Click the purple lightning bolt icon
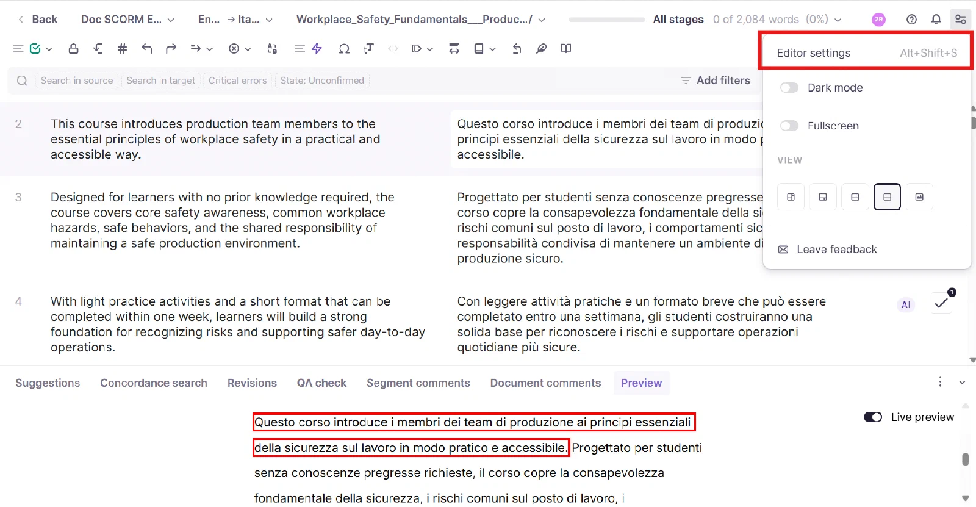Image resolution: width=976 pixels, height=507 pixels. click(x=317, y=49)
